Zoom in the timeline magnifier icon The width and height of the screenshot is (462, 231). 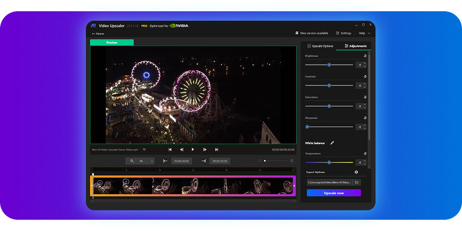coord(291,161)
